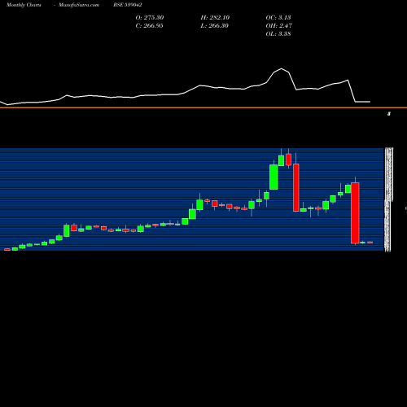Select the low price 'L: 266.30'
This screenshot has width=407, height=407.
point(214,25)
